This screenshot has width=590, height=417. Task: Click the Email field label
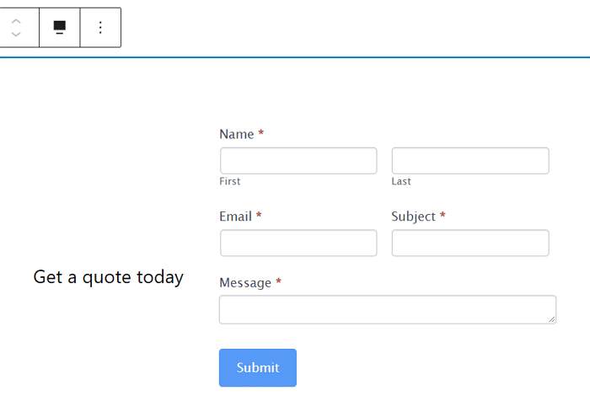coord(235,217)
